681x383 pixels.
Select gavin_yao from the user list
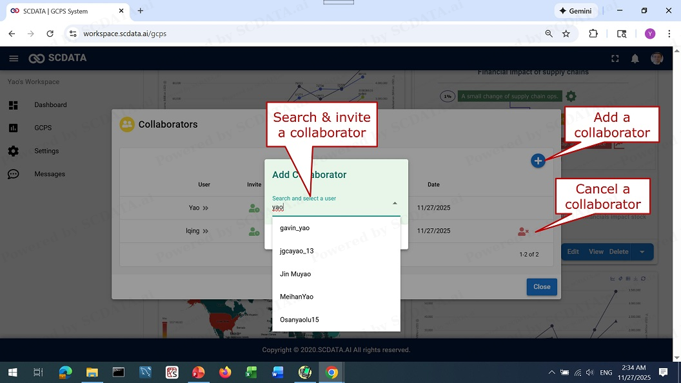[x=295, y=228]
